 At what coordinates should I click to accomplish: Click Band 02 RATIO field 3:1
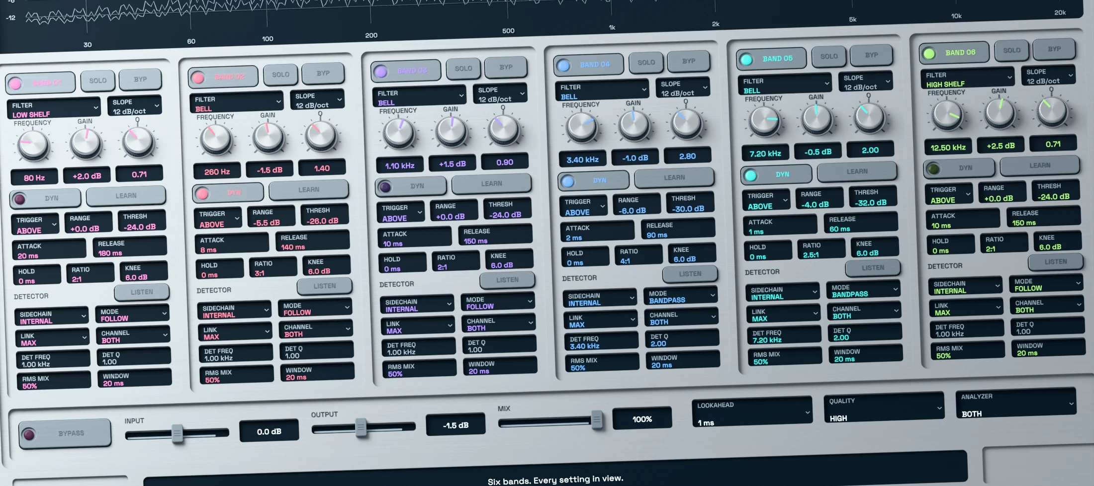[x=273, y=268]
